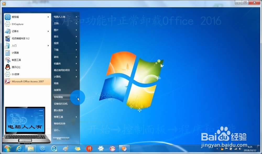
Task: Open 音乐 in the Start menu
Action: point(65,37)
